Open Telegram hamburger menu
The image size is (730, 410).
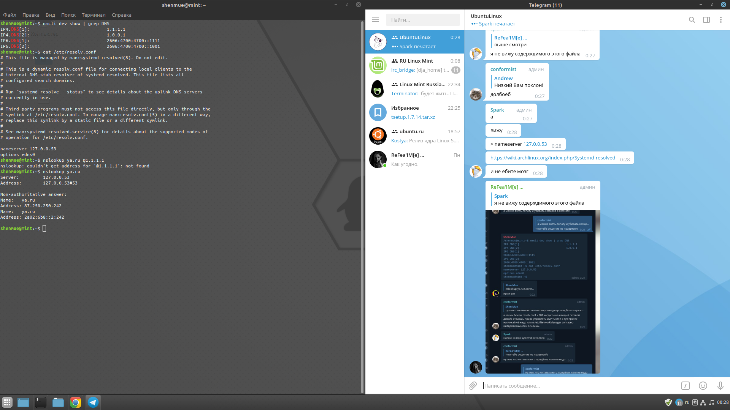point(376,20)
